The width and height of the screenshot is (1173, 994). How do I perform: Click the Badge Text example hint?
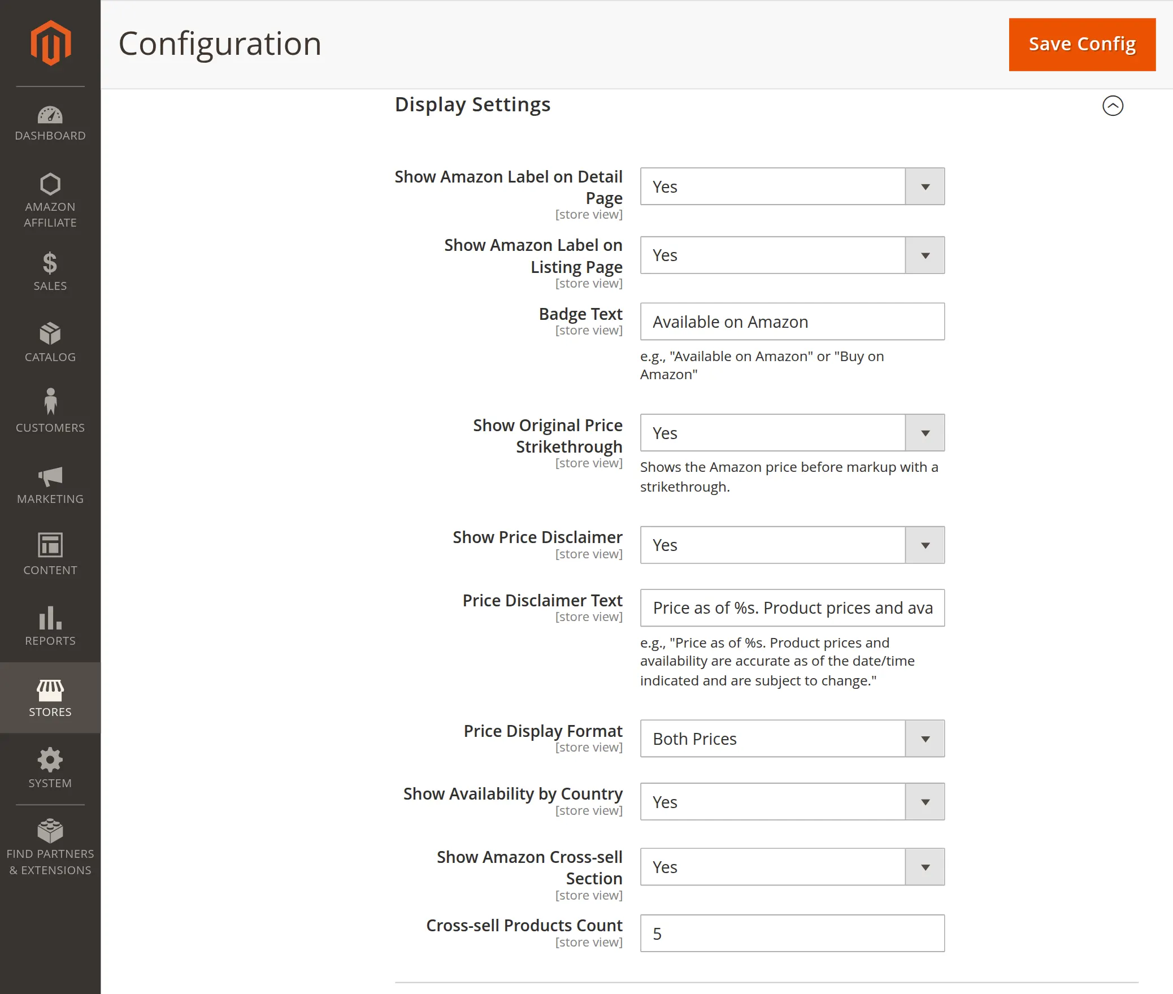[x=762, y=366]
